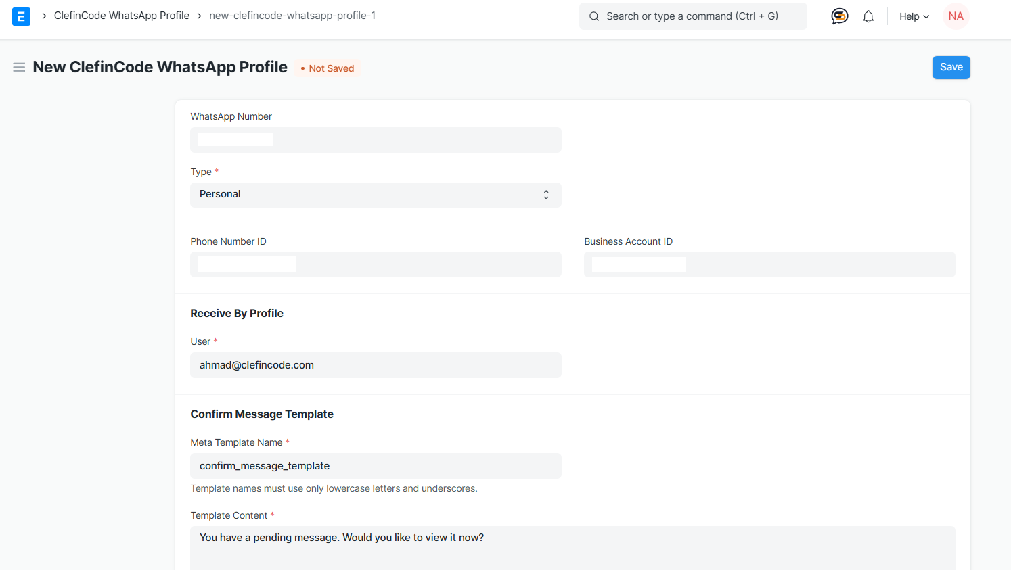Click the Not Saved status indicator
This screenshot has height=570, width=1011.
(328, 68)
